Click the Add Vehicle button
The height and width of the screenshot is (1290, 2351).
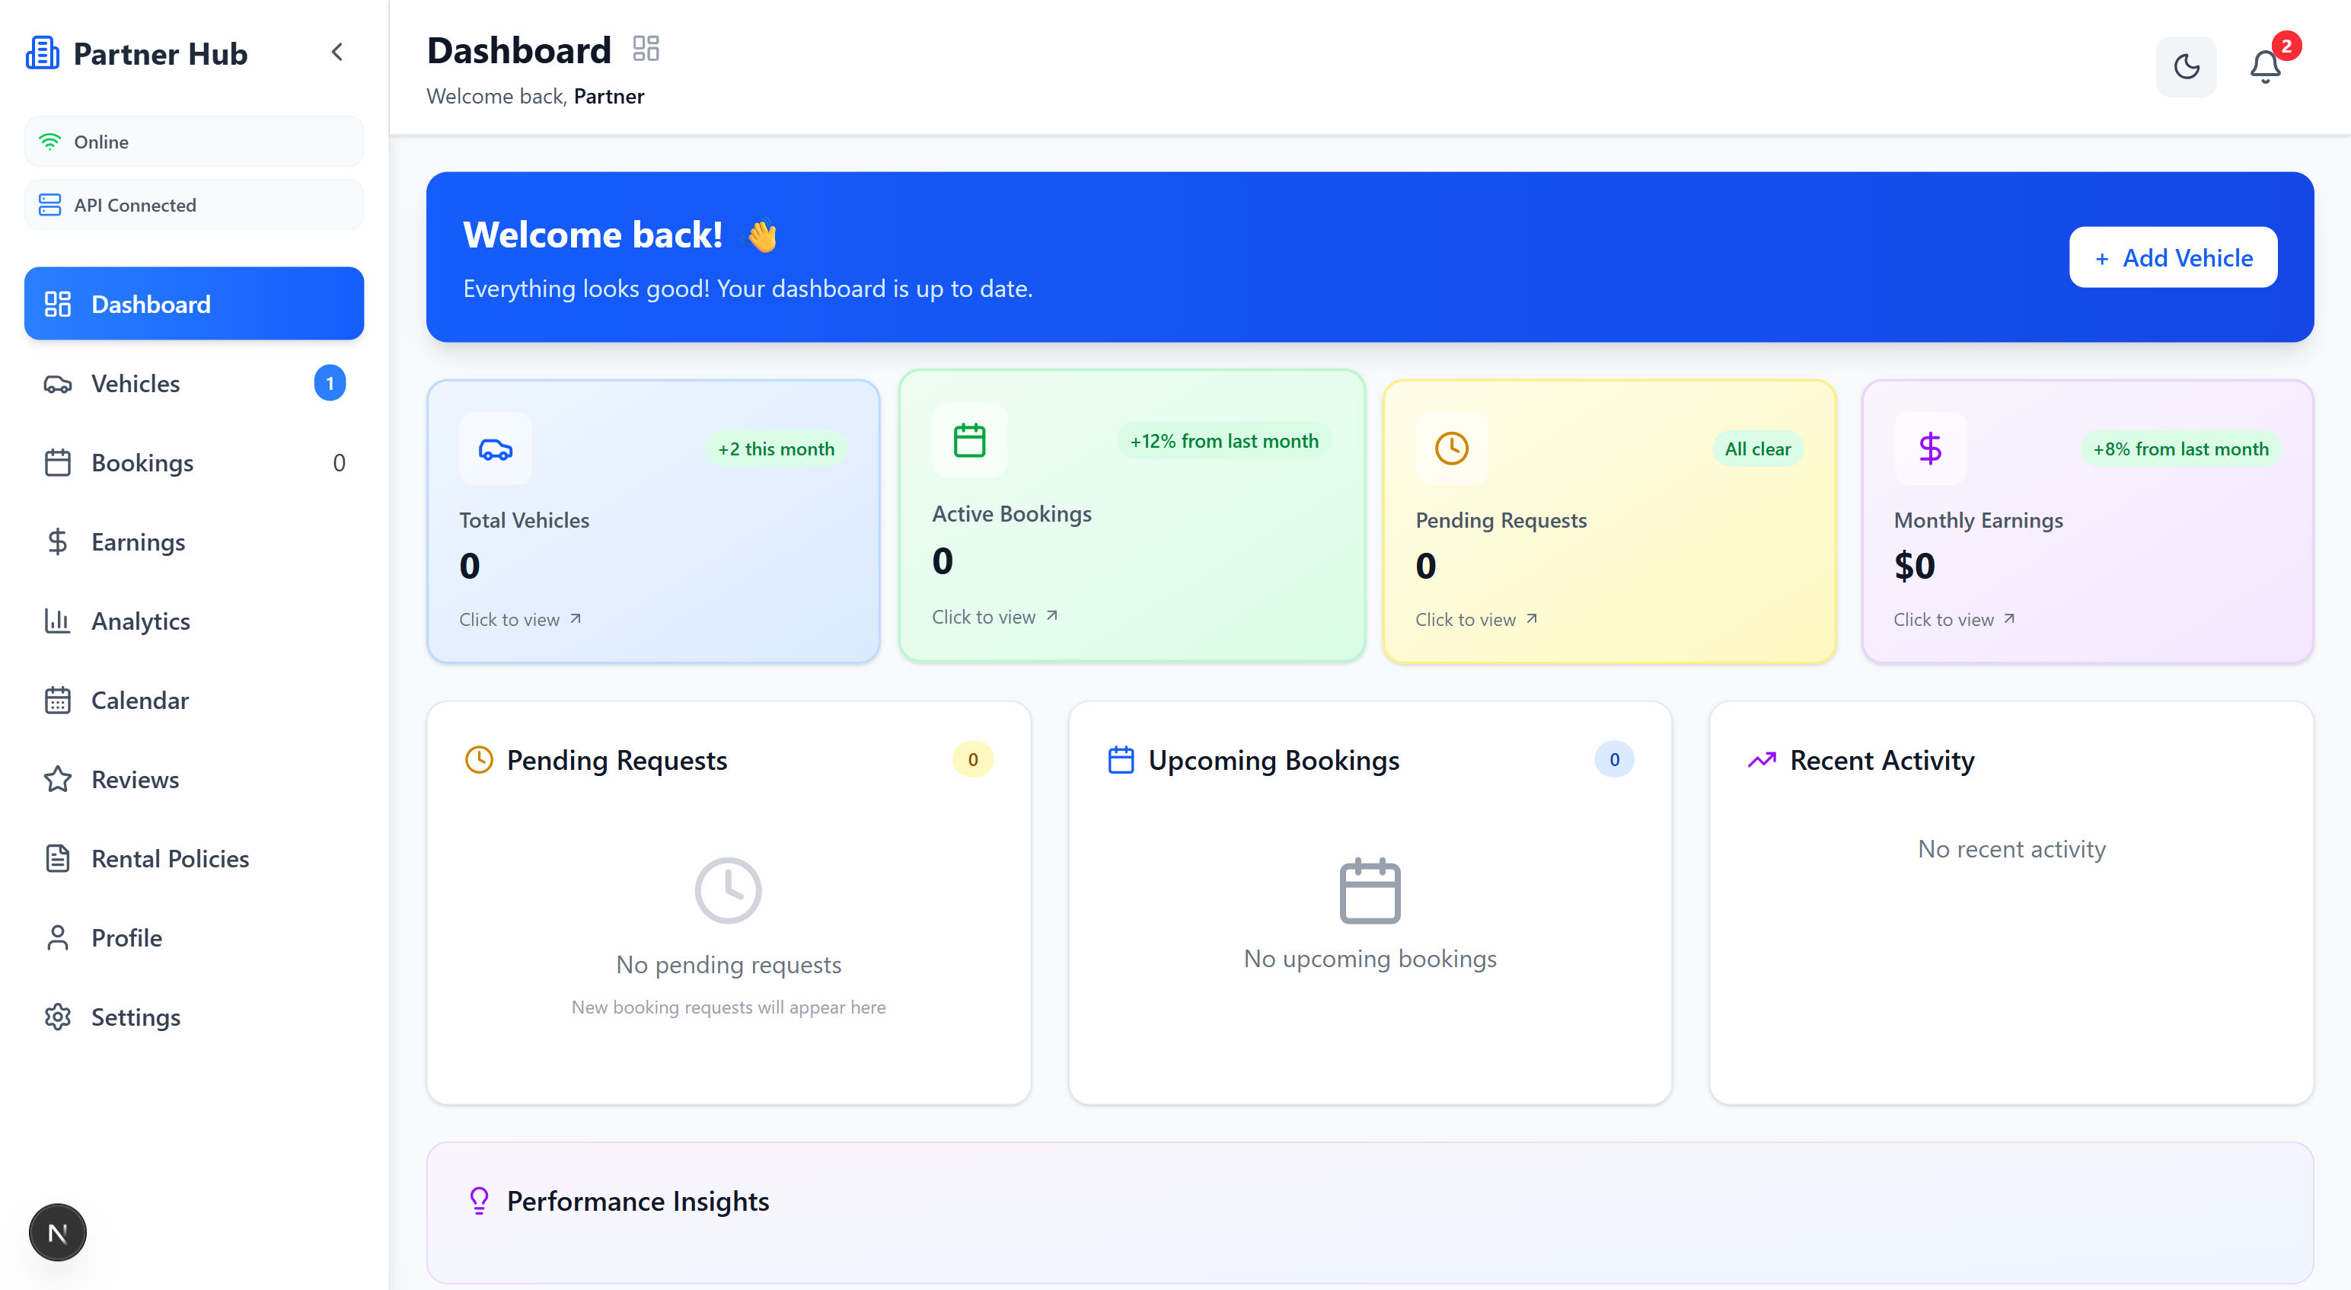tap(2173, 257)
